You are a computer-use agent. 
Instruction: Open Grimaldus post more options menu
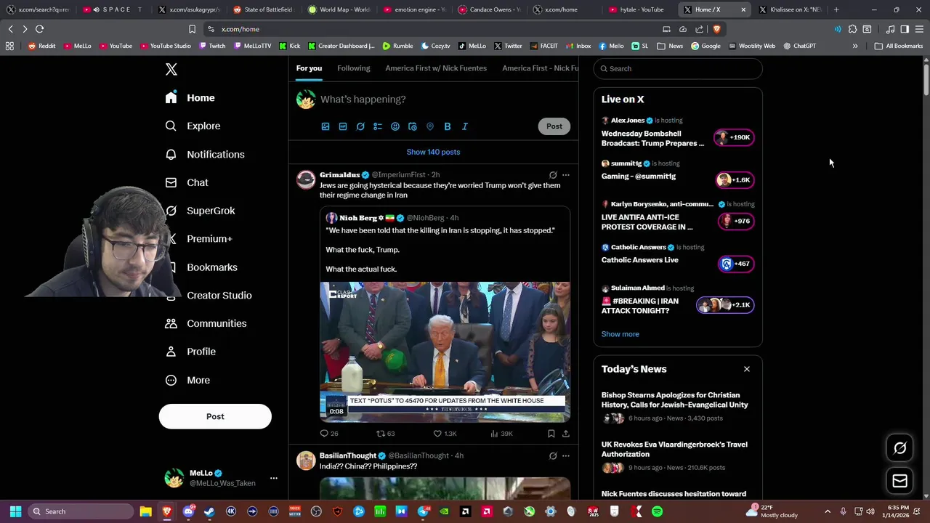(x=566, y=175)
